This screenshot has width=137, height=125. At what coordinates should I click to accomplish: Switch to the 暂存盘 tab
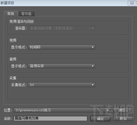pyautogui.click(x=27, y=14)
